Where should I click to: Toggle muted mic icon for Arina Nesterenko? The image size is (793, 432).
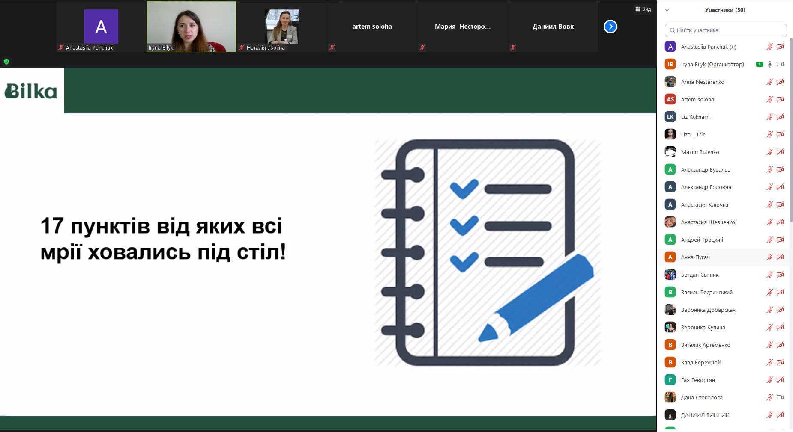(x=770, y=82)
